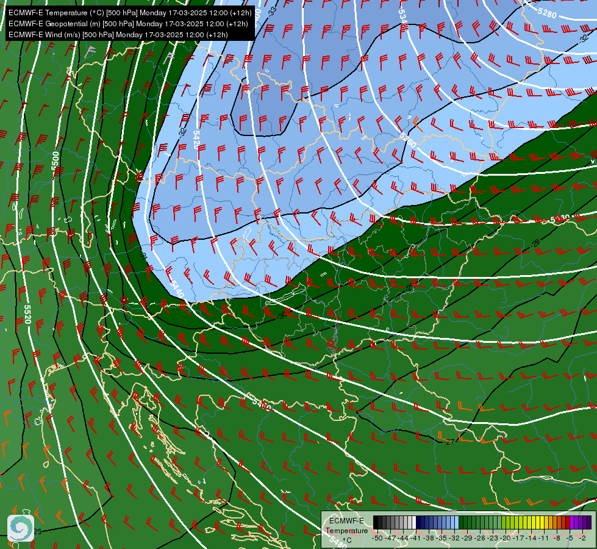
Task: Select the 5480 contour label near the legend
Action: point(337,542)
